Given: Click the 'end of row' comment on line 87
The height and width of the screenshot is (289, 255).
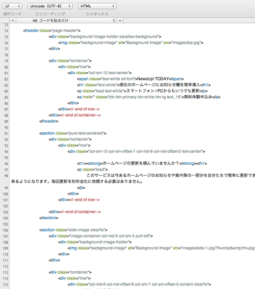Looking at the screenshot, I should [85, 109].
